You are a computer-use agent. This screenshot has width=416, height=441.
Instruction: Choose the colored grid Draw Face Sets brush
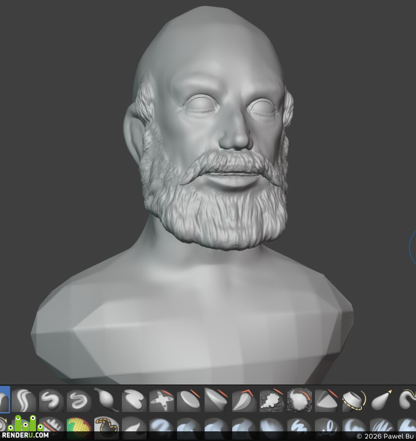coord(79,427)
